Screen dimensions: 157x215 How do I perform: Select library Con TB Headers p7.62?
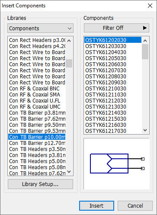[x=37, y=173]
